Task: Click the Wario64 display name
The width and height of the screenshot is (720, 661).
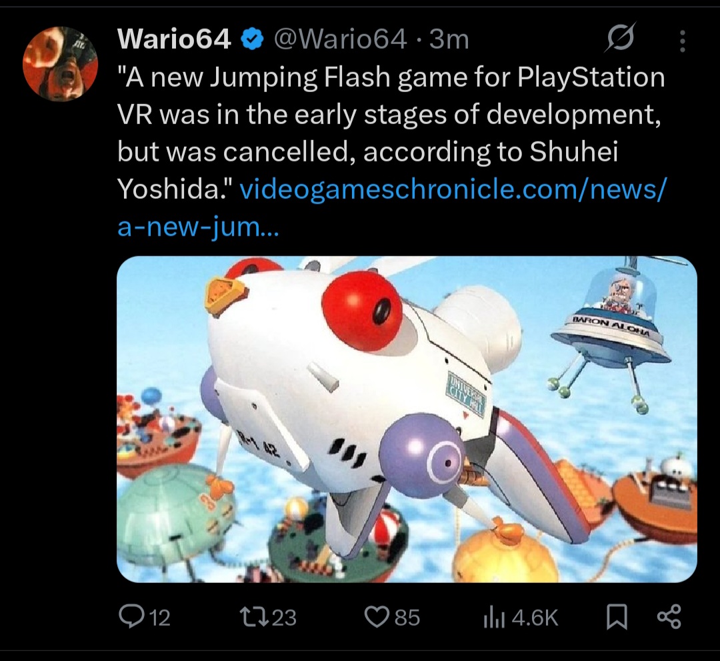Action: [174, 39]
